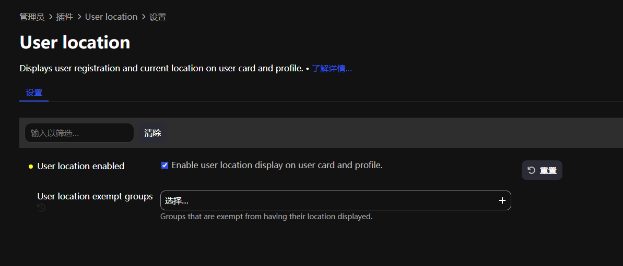Select the 设置 breadcrumb item

[x=158, y=17]
